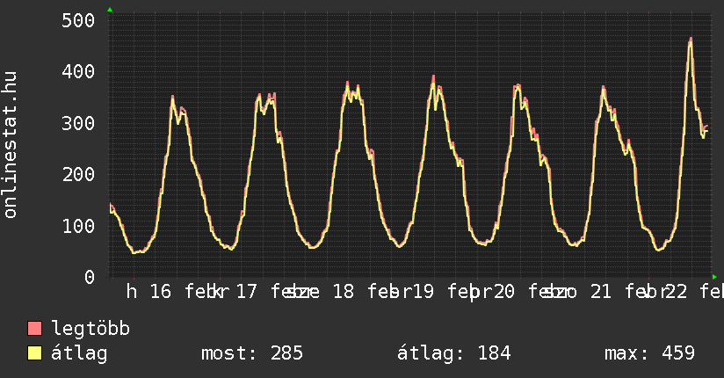Click the yellow átlag legend swatch
724x378 pixels.
tap(35, 353)
